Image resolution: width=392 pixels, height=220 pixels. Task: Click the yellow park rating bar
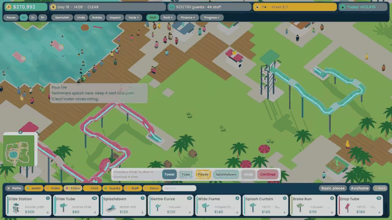(295, 7)
